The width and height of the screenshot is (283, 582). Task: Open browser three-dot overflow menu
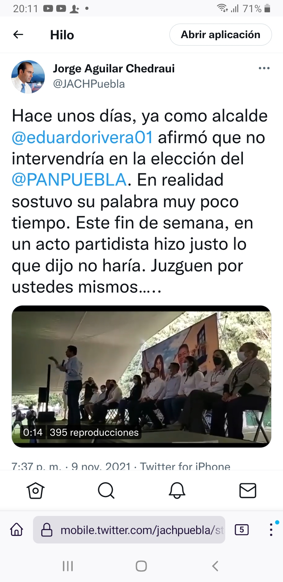[271, 530]
